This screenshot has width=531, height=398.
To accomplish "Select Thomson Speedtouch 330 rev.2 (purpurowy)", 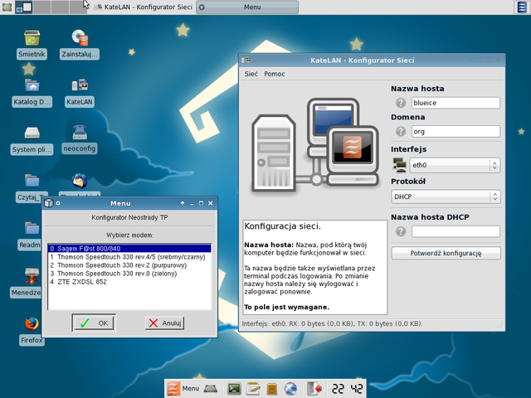I will tap(129, 265).
